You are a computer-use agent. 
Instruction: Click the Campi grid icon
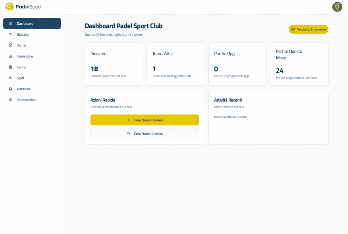point(10,67)
